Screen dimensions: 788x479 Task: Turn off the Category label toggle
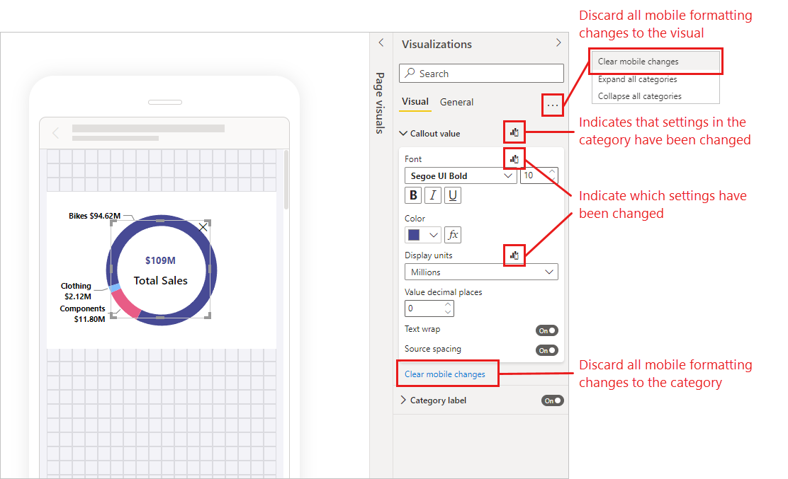[x=552, y=400]
